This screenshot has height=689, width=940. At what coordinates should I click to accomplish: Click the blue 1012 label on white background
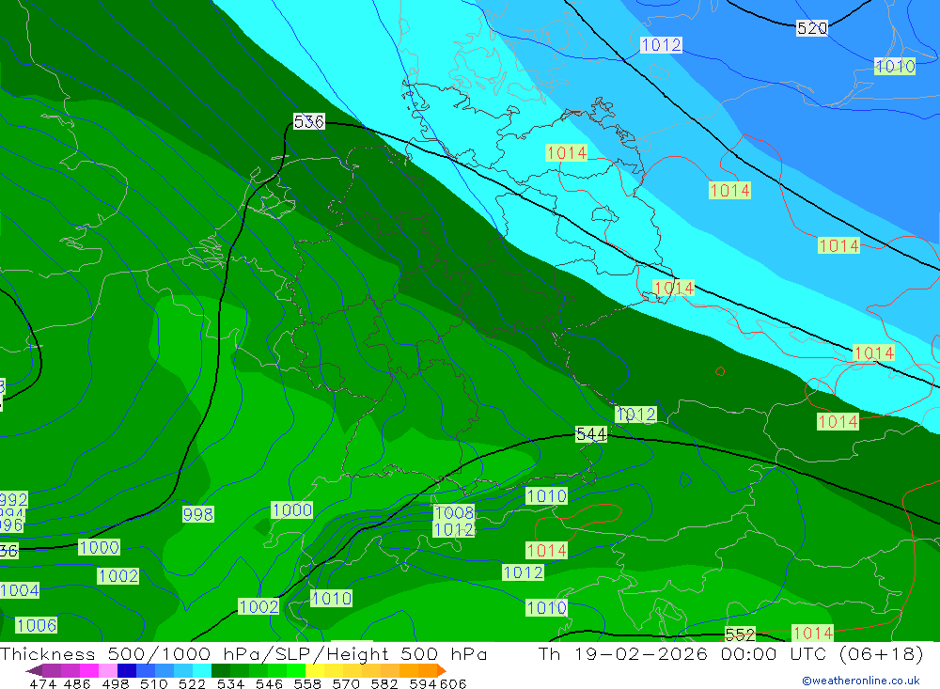coord(661,45)
